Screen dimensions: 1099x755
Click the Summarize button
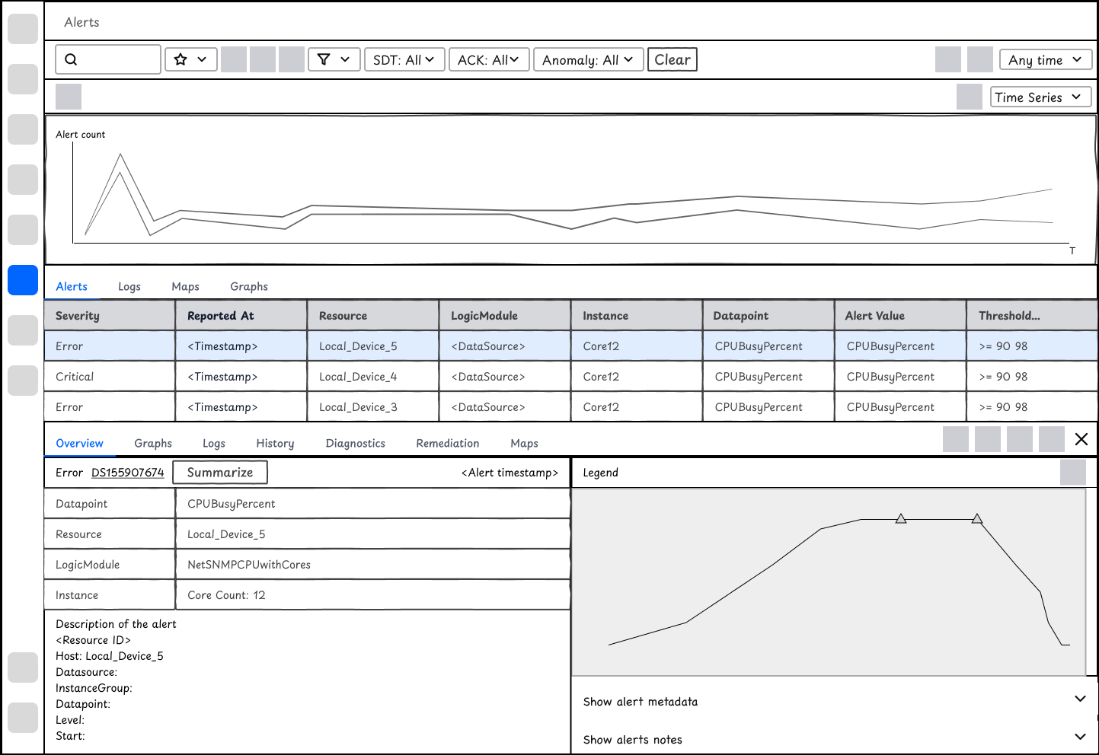coord(220,473)
